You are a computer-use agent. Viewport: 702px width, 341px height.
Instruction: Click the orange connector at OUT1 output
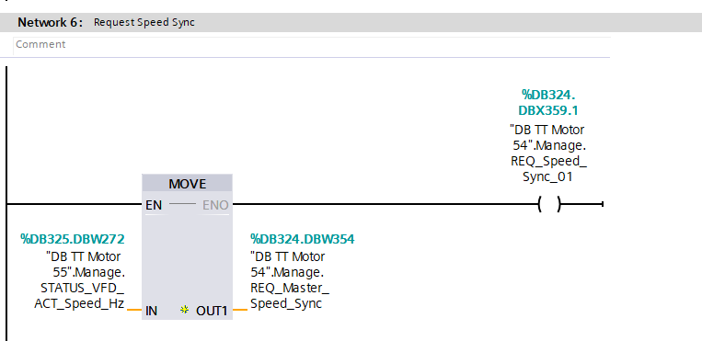pyautogui.click(x=240, y=310)
